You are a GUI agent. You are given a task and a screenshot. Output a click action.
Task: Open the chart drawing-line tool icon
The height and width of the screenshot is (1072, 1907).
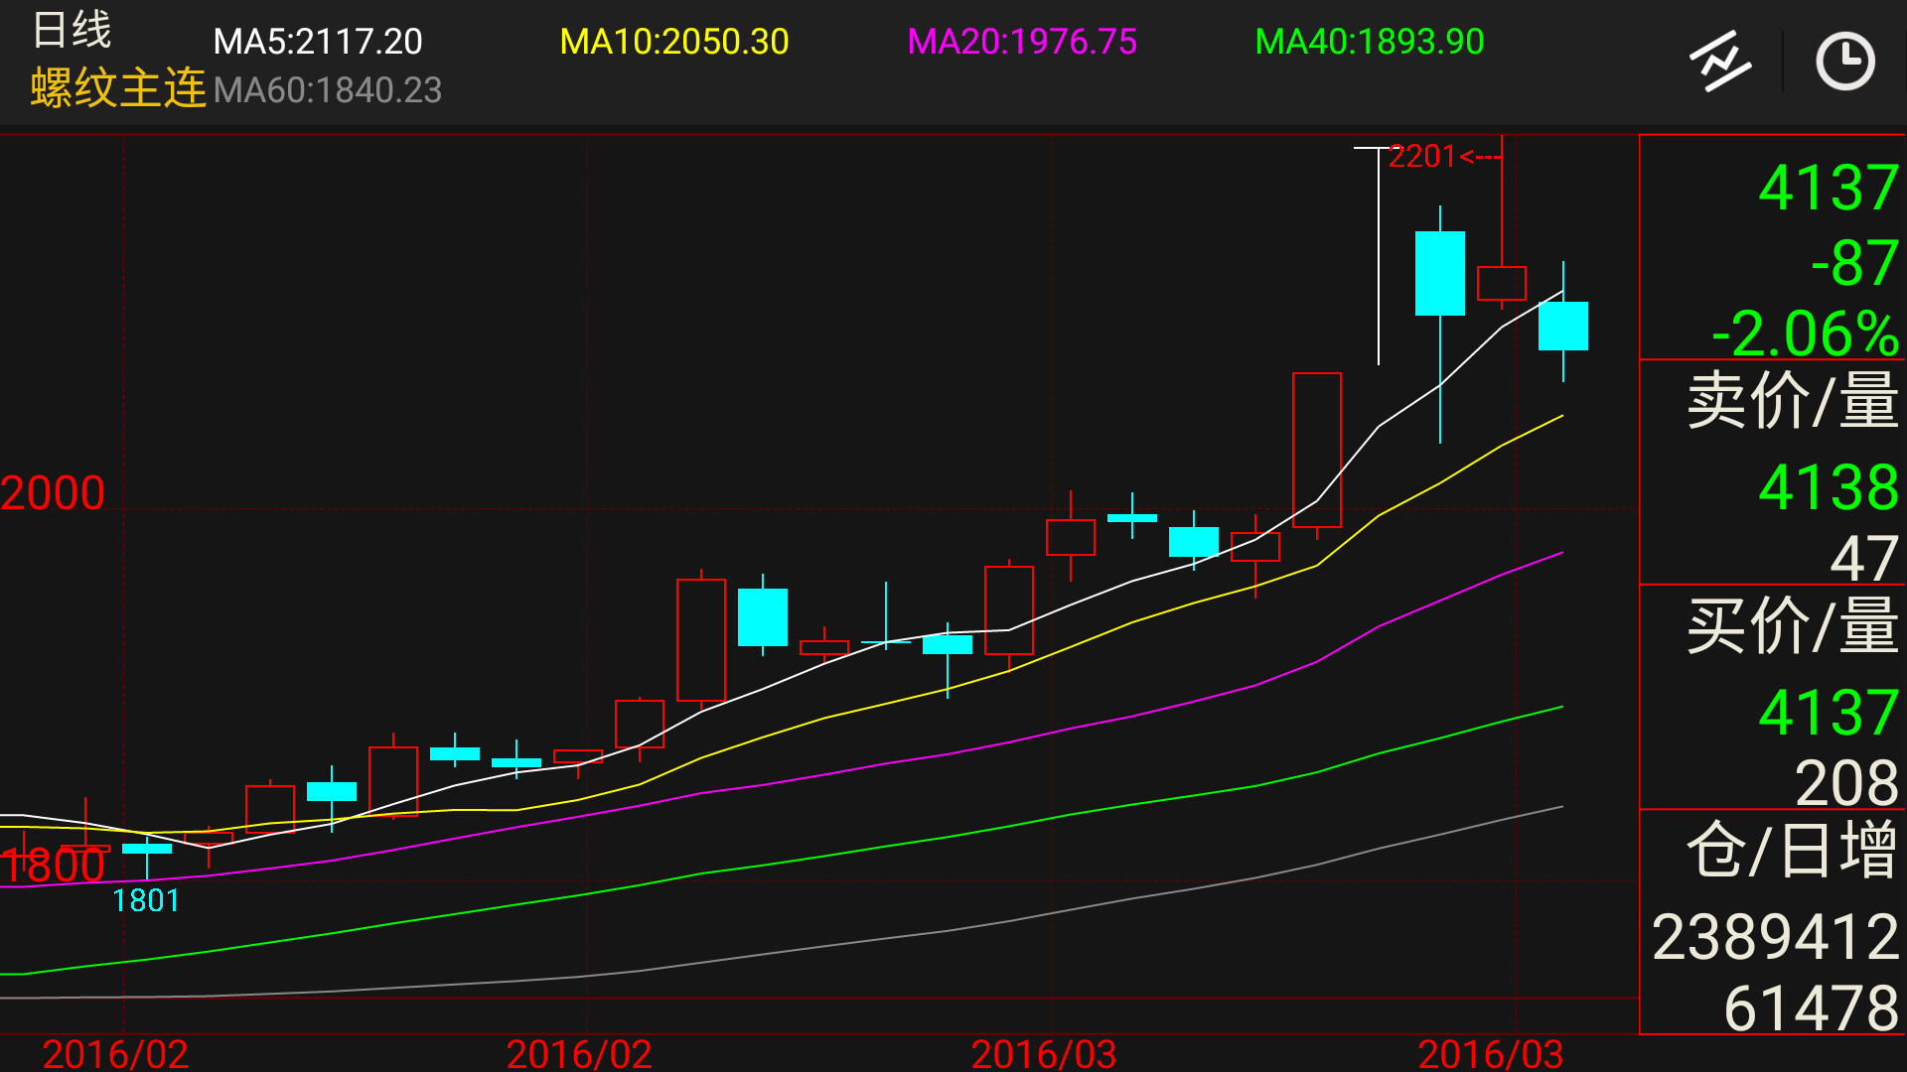click(1720, 62)
